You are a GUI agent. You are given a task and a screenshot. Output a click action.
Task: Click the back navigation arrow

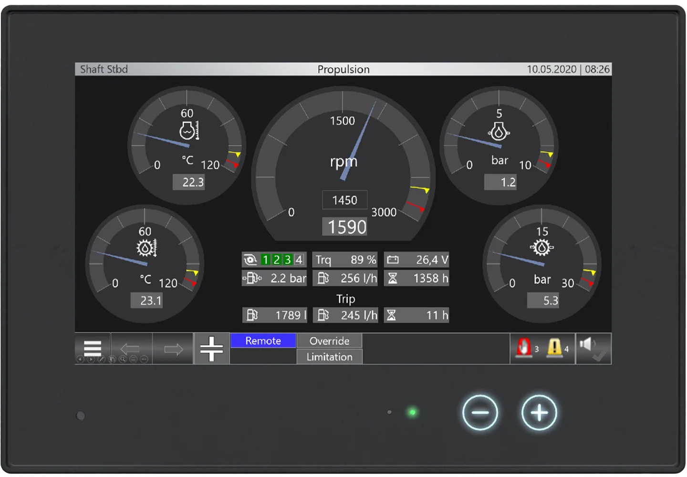click(x=131, y=348)
